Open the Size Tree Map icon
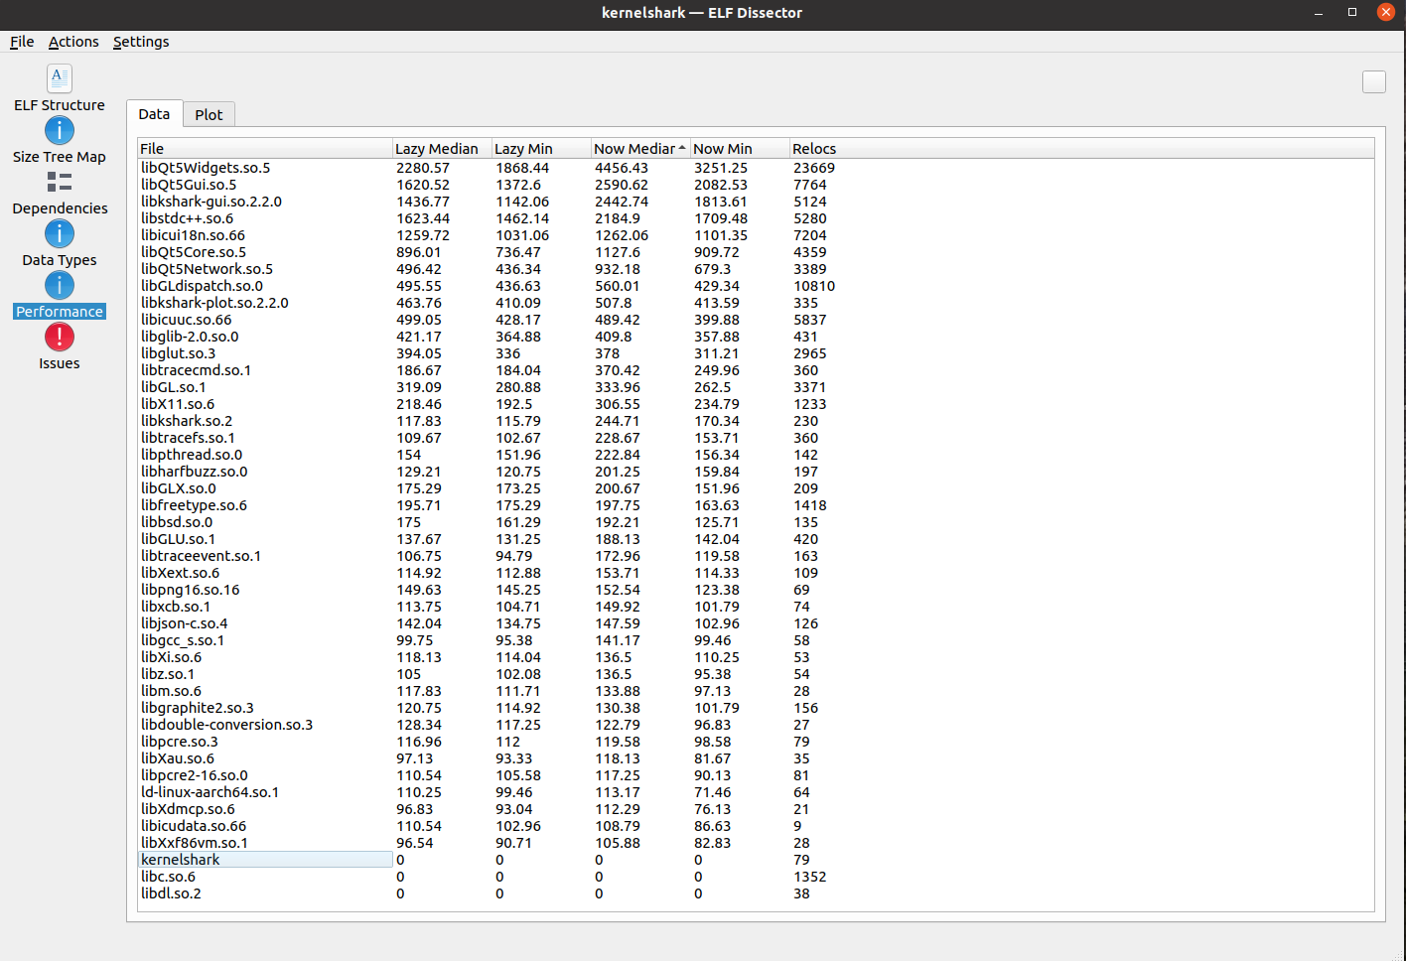1406x961 pixels. pos(60,130)
